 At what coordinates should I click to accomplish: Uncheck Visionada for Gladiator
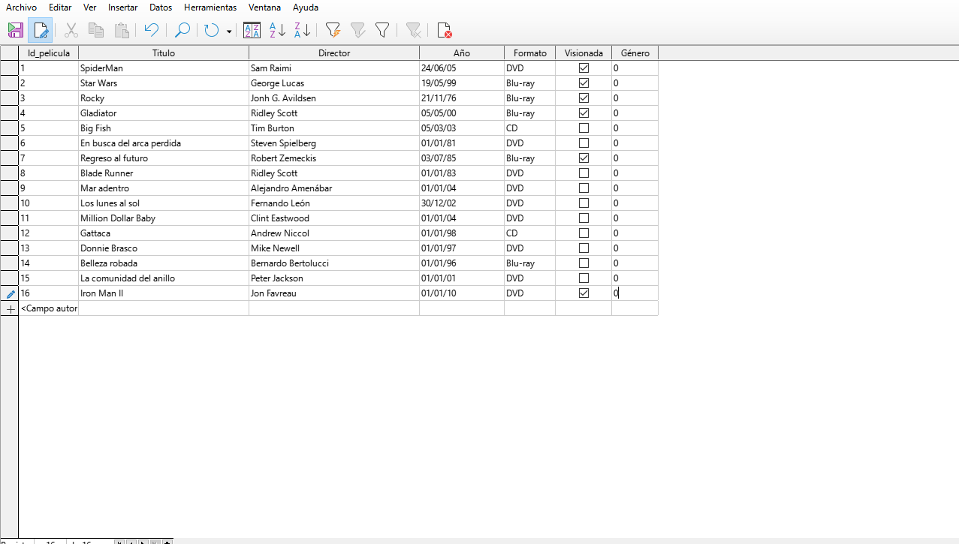click(584, 113)
